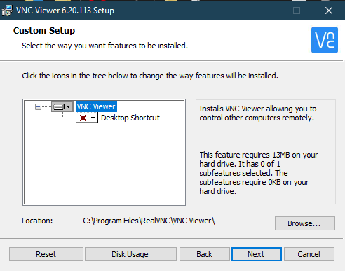Screen dimensions: 345x271
Task: Go Back to the previous setup step
Action: click(205, 254)
